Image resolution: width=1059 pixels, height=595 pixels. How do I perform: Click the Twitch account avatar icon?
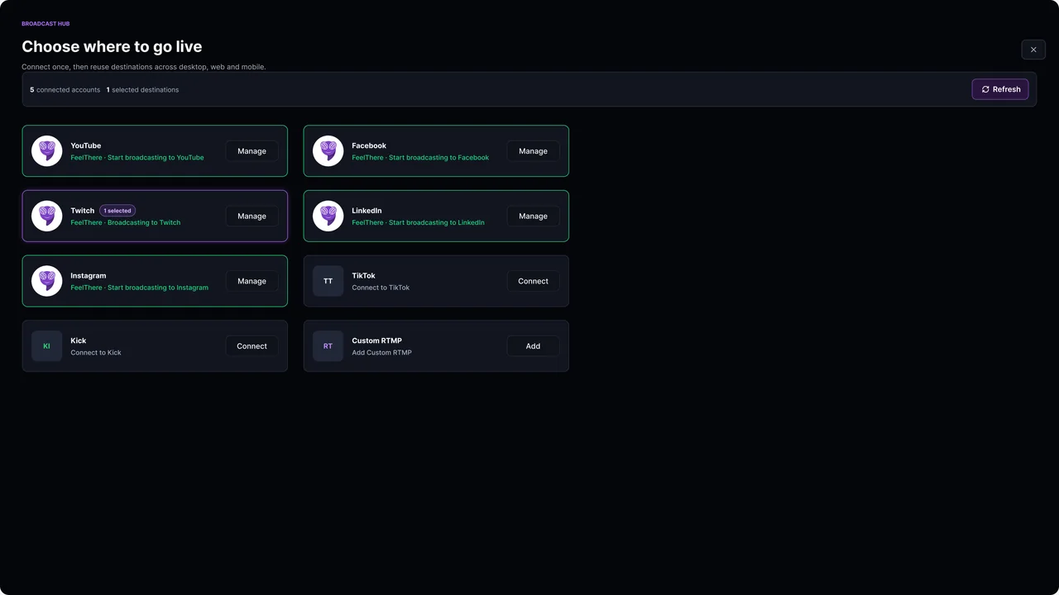coord(47,216)
